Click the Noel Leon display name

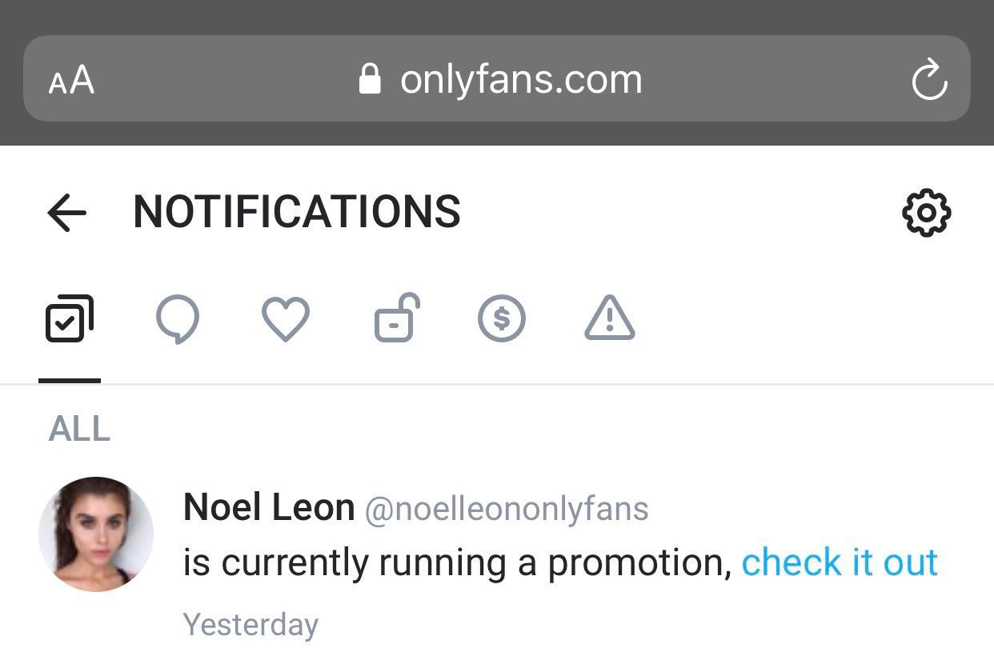coord(269,507)
